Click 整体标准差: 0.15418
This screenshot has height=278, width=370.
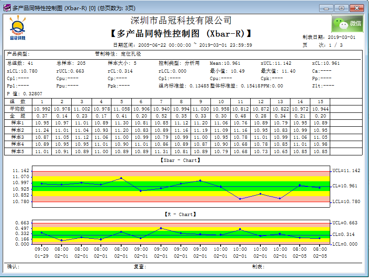235,86
